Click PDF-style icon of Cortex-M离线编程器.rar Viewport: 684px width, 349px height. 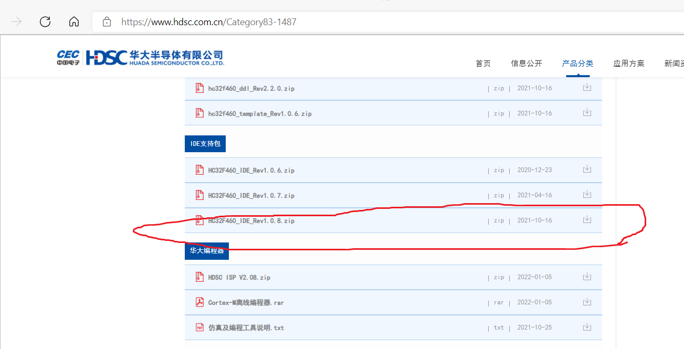click(x=199, y=302)
